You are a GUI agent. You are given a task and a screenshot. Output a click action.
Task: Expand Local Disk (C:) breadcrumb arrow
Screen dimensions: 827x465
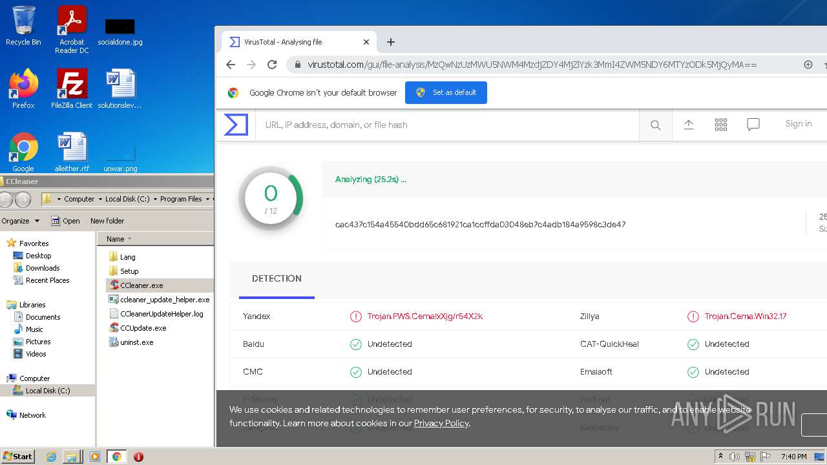pyautogui.click(x=155, y=199)
